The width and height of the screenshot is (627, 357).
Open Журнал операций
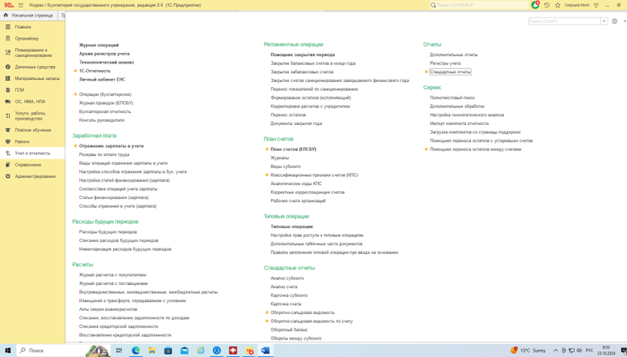click(99, 45)
